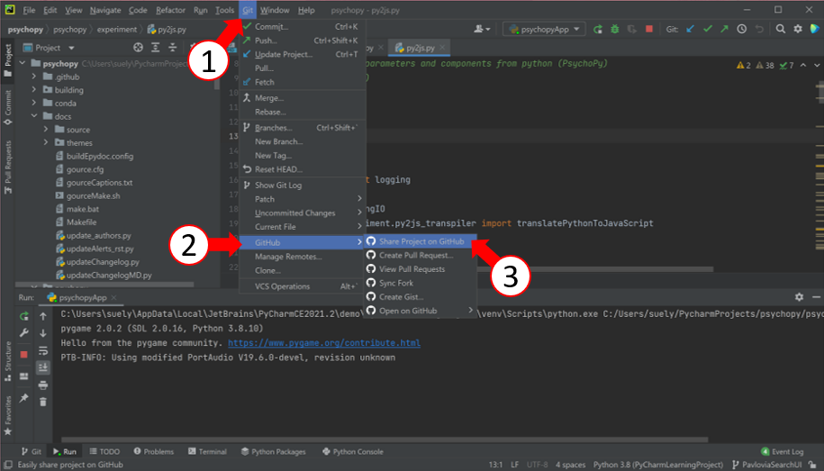This screenshot has width=824, height=471.
Task: Click the Git push arrow icon
Action: click(x=724, y=30)
